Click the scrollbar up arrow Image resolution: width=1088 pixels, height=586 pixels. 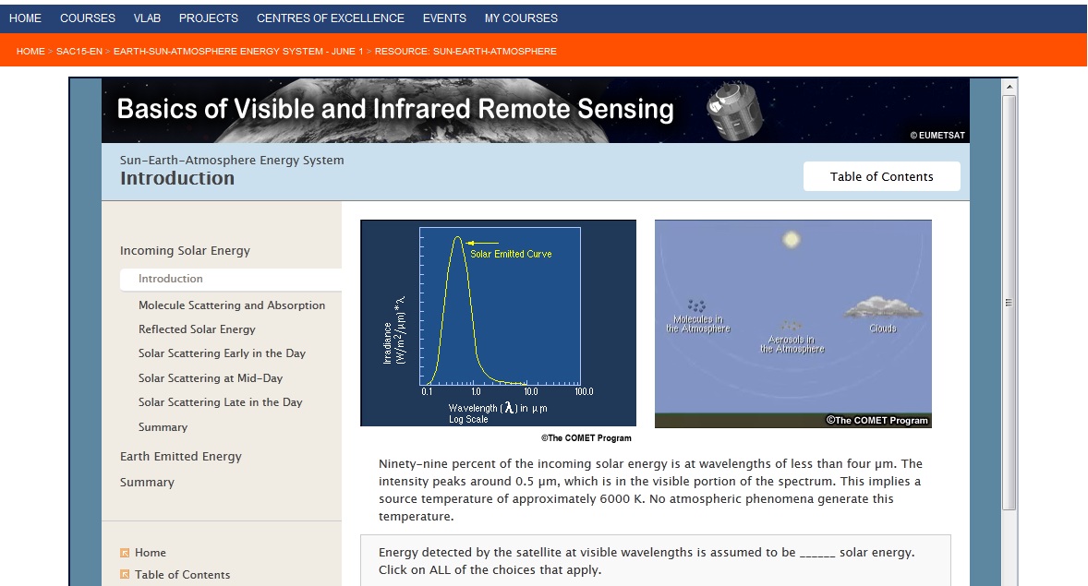click(1009, 87)
